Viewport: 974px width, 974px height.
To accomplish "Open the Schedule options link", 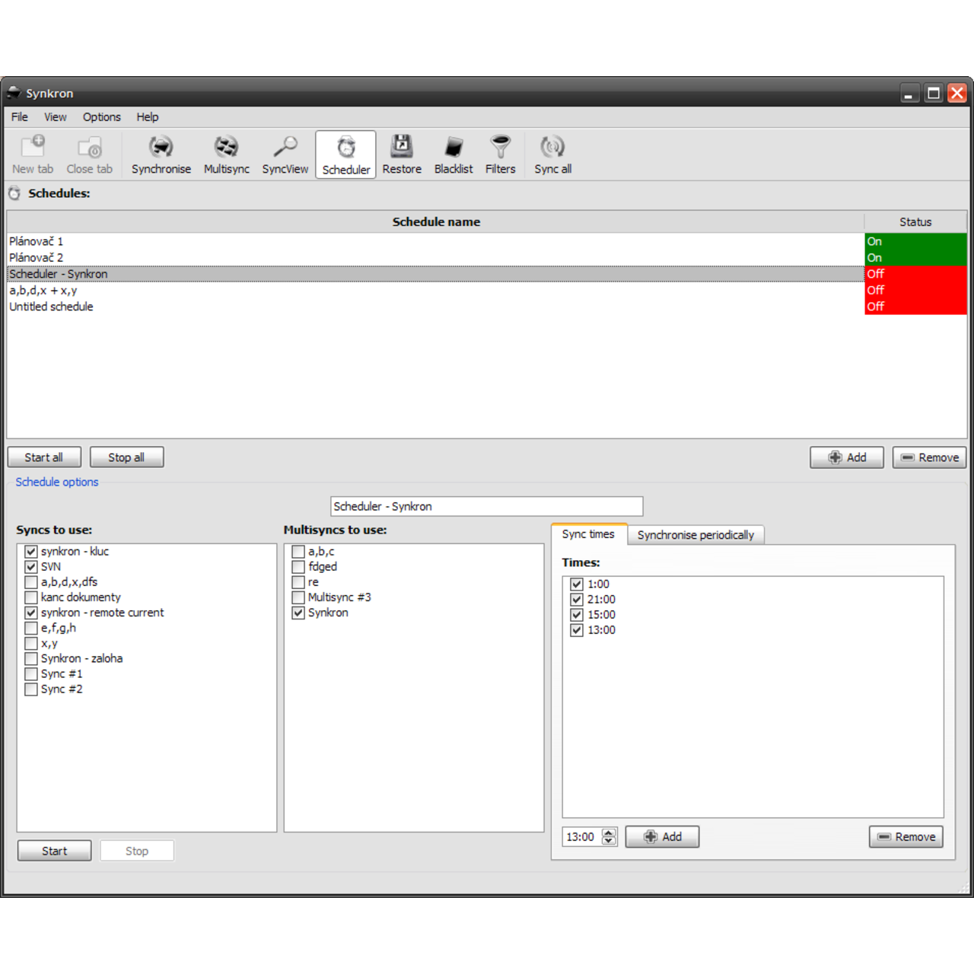I will coord(56,482).
